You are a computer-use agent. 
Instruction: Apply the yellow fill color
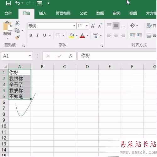(x=72, y=35)
